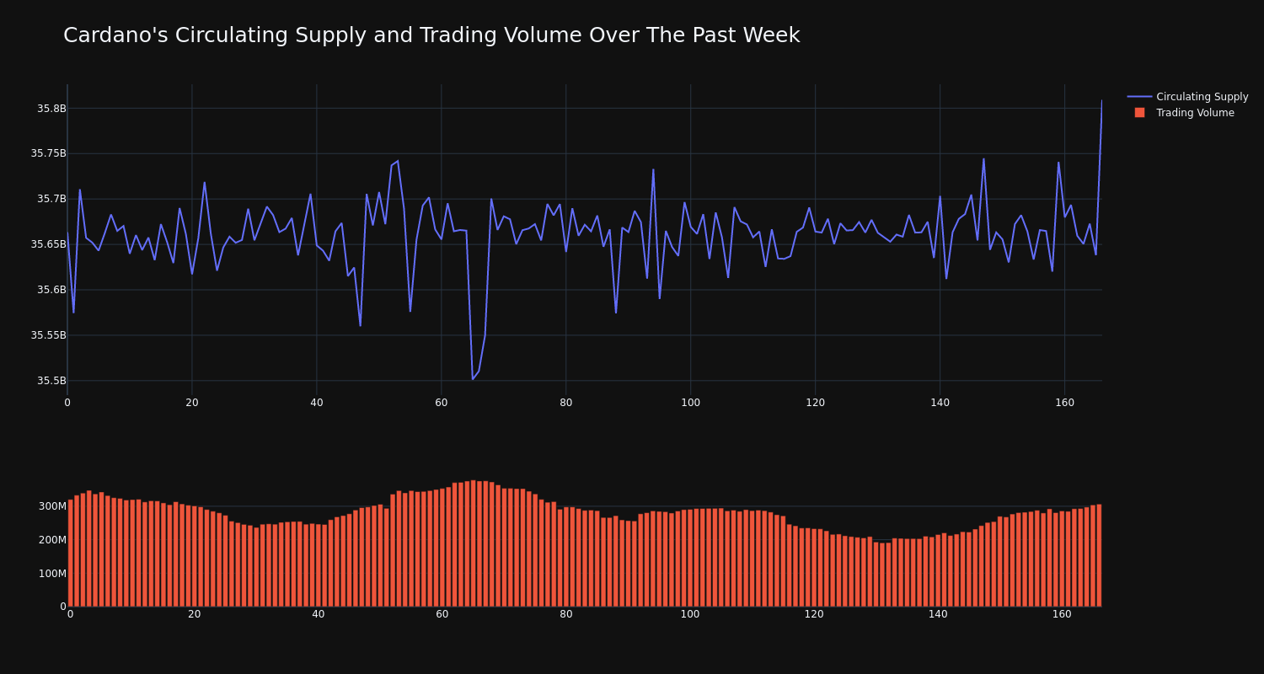
Task: Click the 35.65B y-axis label
Action: coord(48,244)
